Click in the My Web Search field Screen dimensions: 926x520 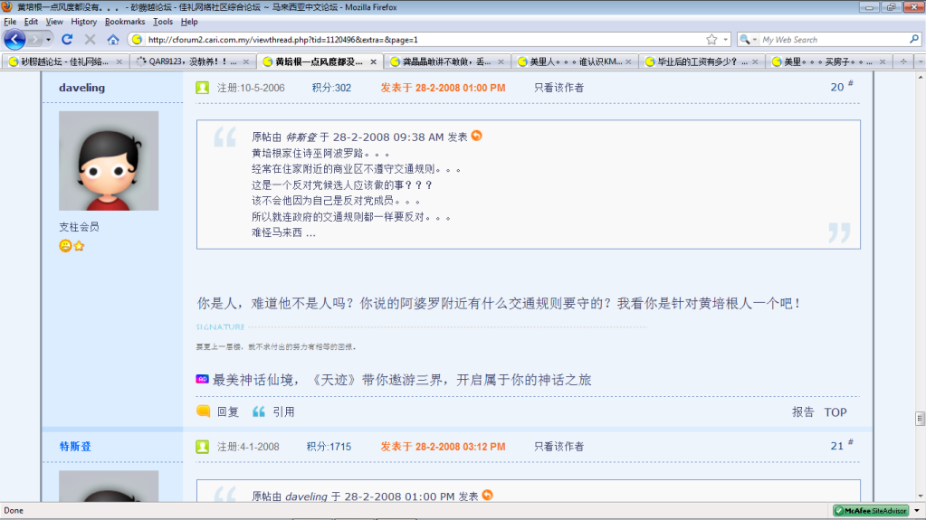pyautogui.click(x=833, y=40)
